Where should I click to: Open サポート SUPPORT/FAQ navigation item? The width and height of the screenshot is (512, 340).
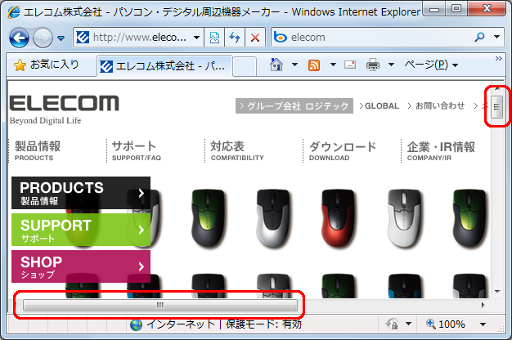136,150
